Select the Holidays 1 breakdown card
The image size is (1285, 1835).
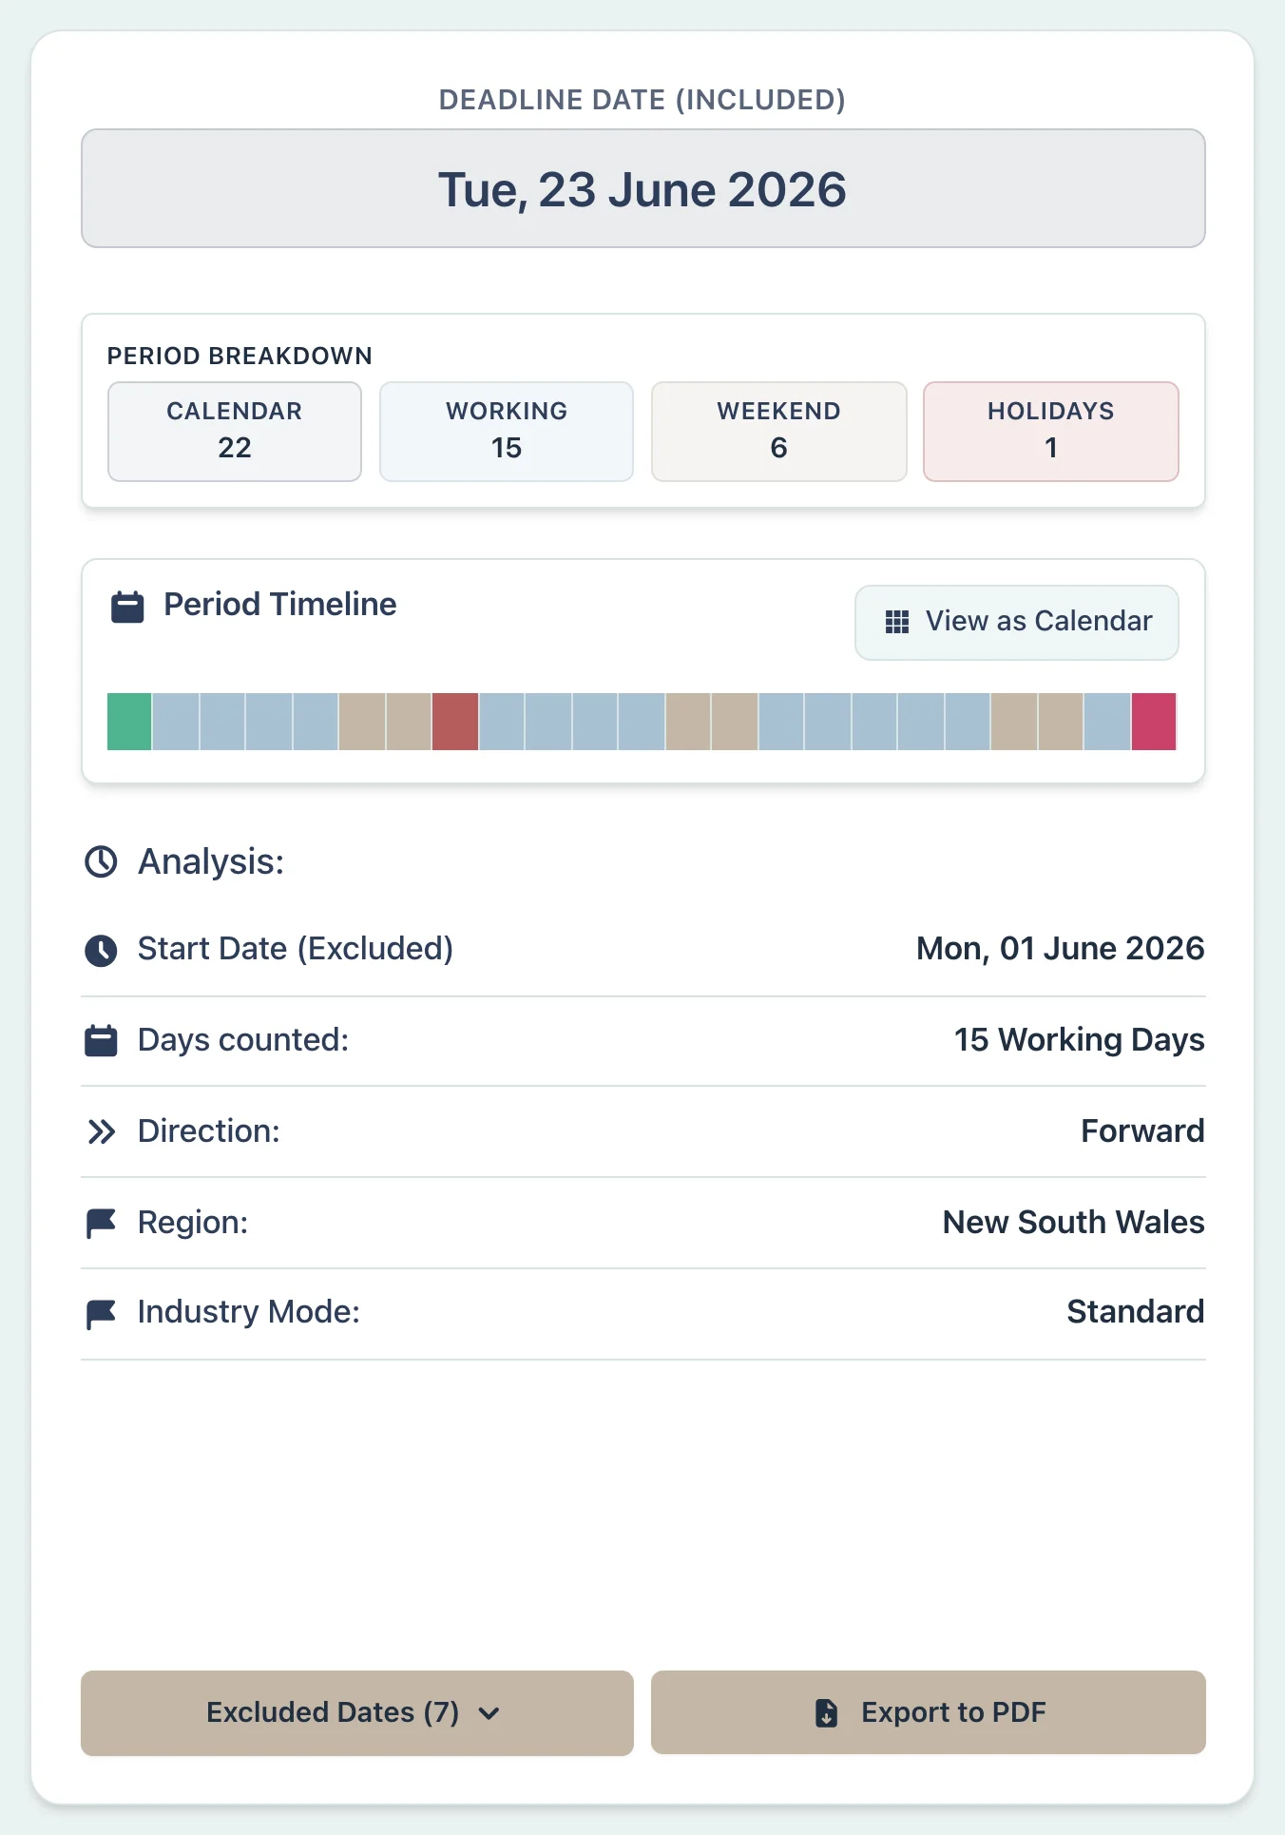click(1050, 432)
